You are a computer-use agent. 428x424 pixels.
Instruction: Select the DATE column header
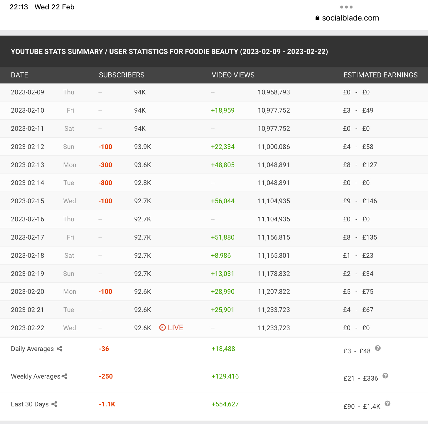(x=20, y=75)
